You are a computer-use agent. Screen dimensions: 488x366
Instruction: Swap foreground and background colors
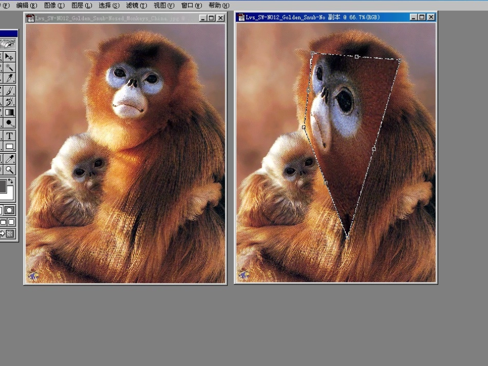point(11,181)
